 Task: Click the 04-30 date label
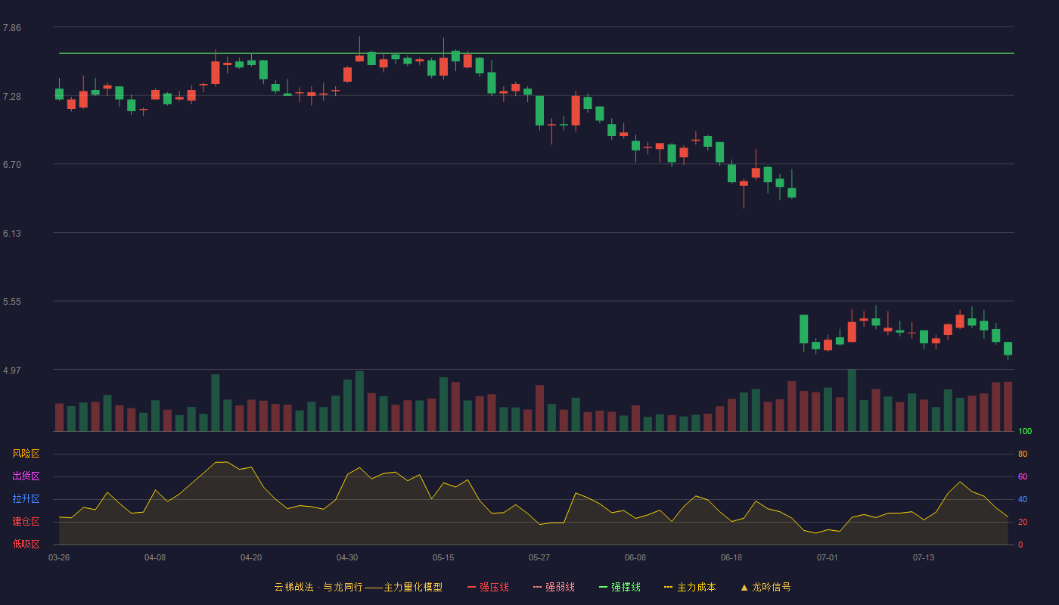[x=347, y=557]
